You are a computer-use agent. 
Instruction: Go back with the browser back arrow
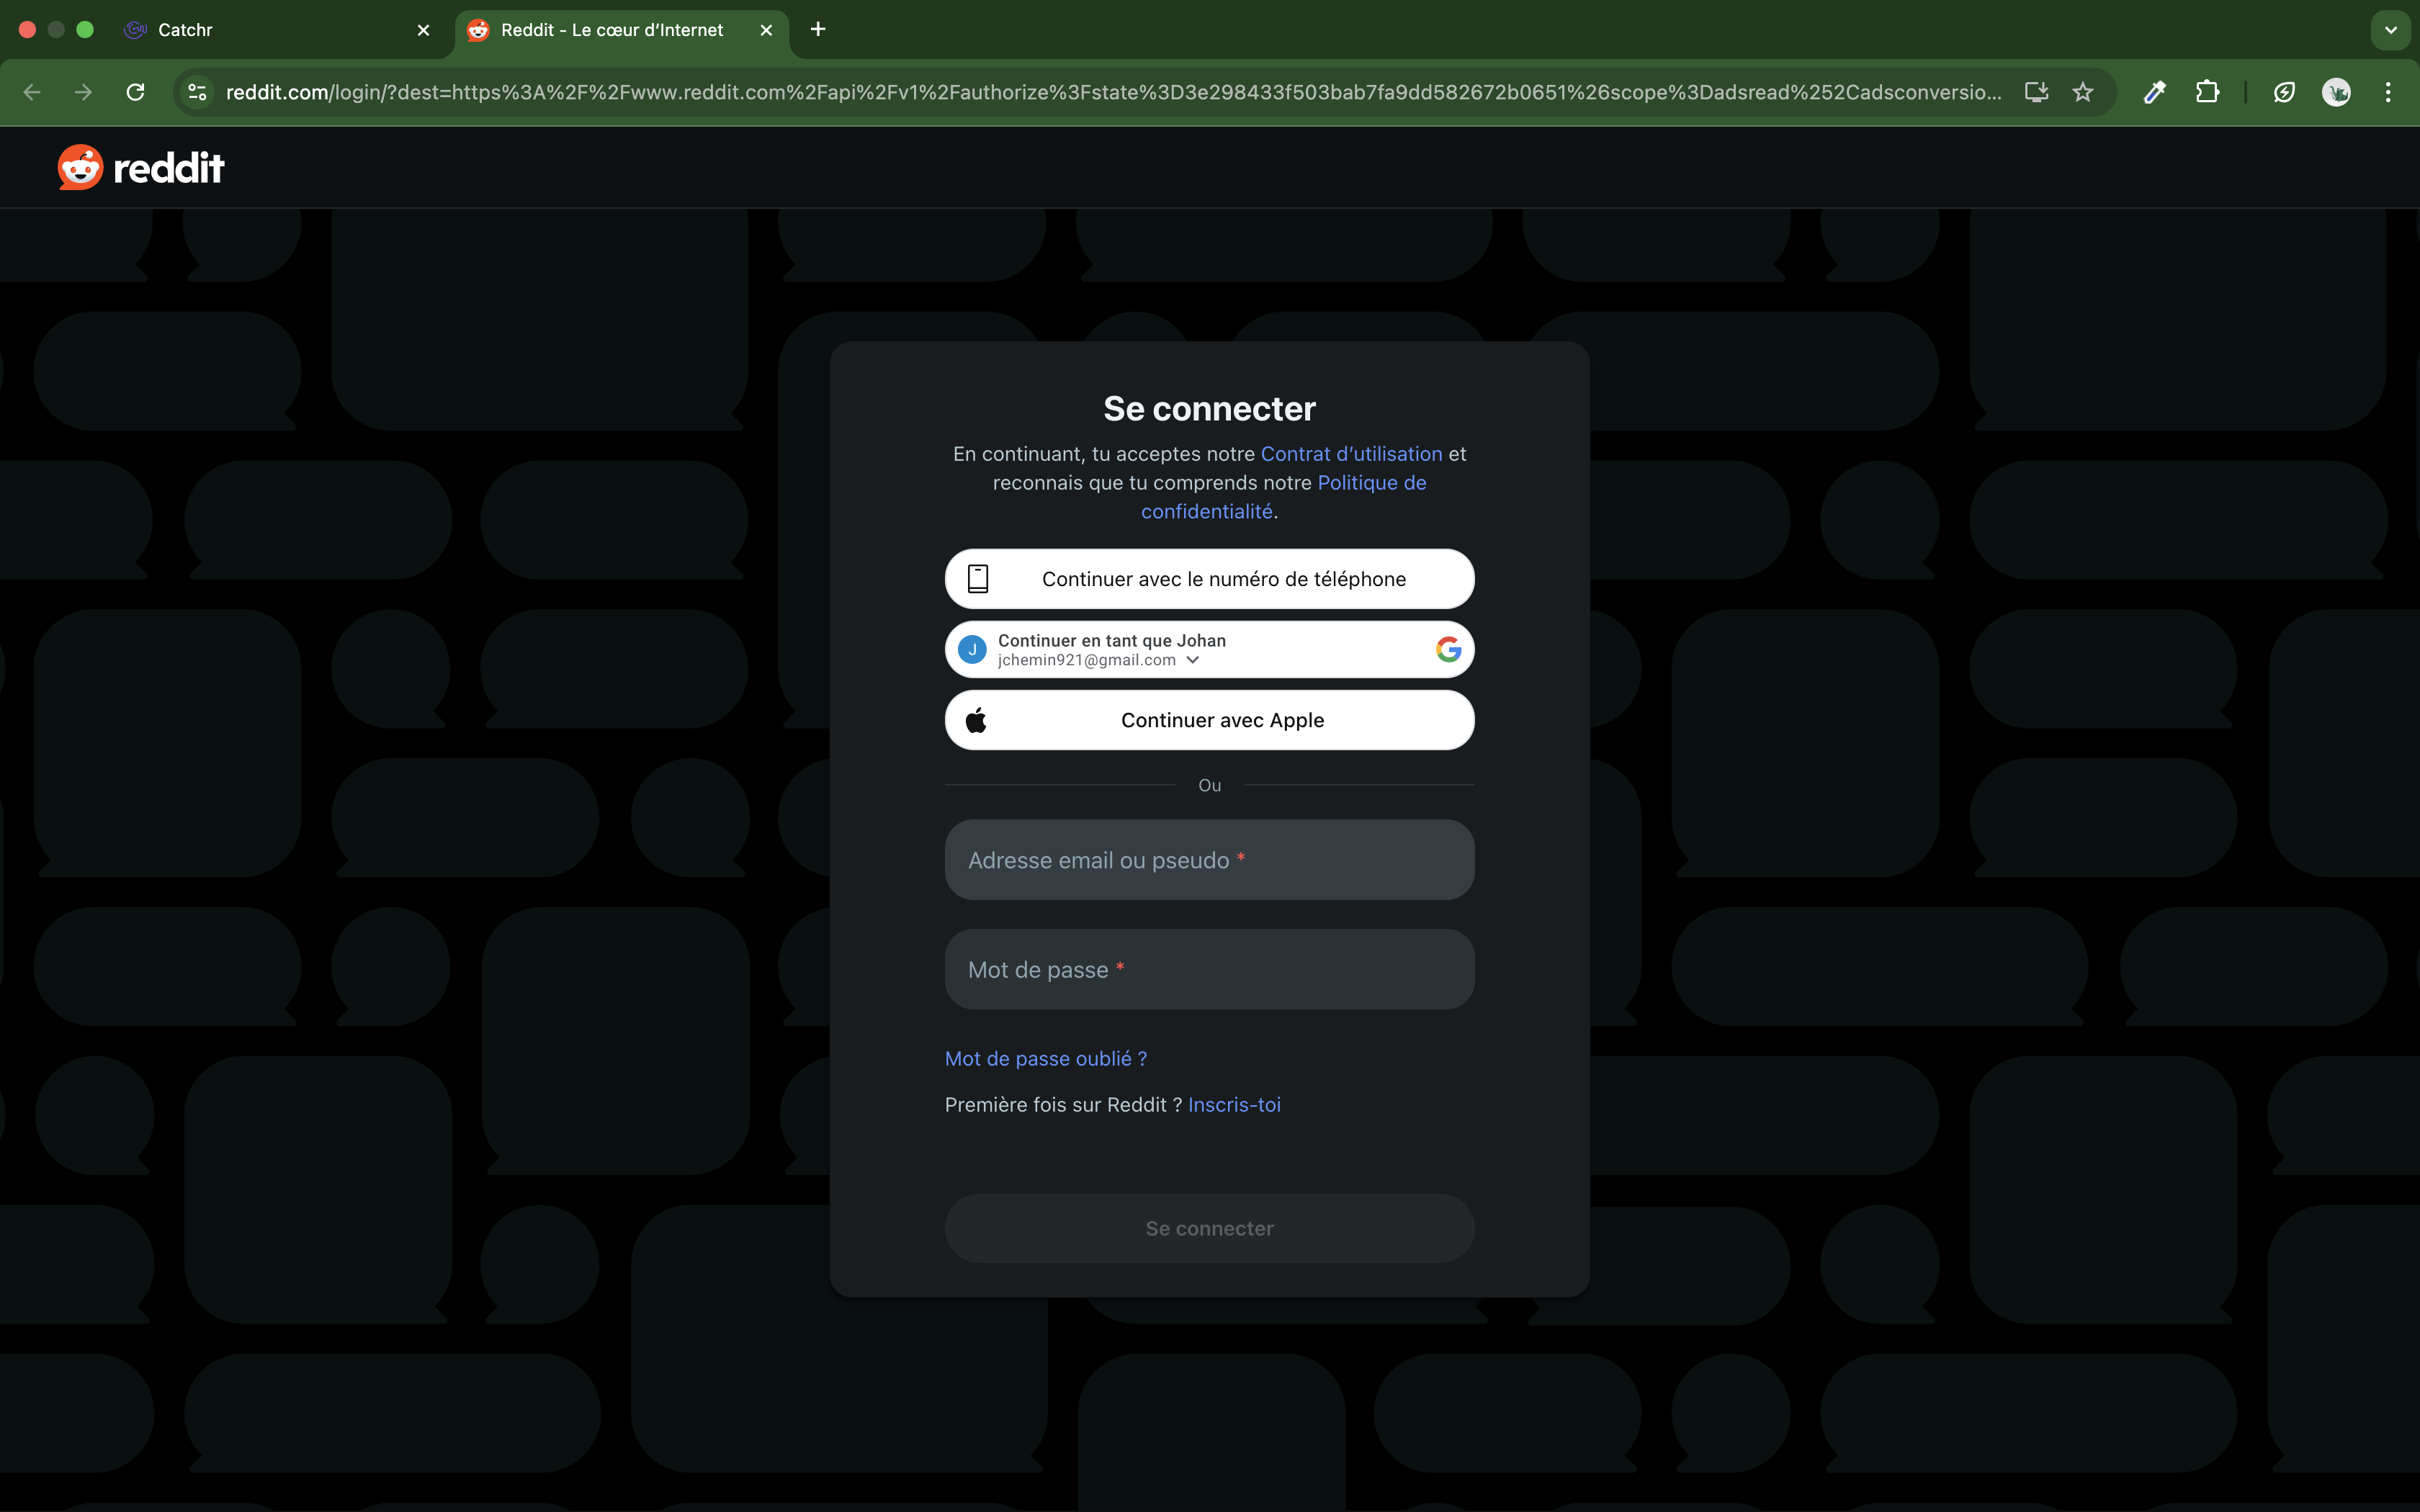coord(32,92)
